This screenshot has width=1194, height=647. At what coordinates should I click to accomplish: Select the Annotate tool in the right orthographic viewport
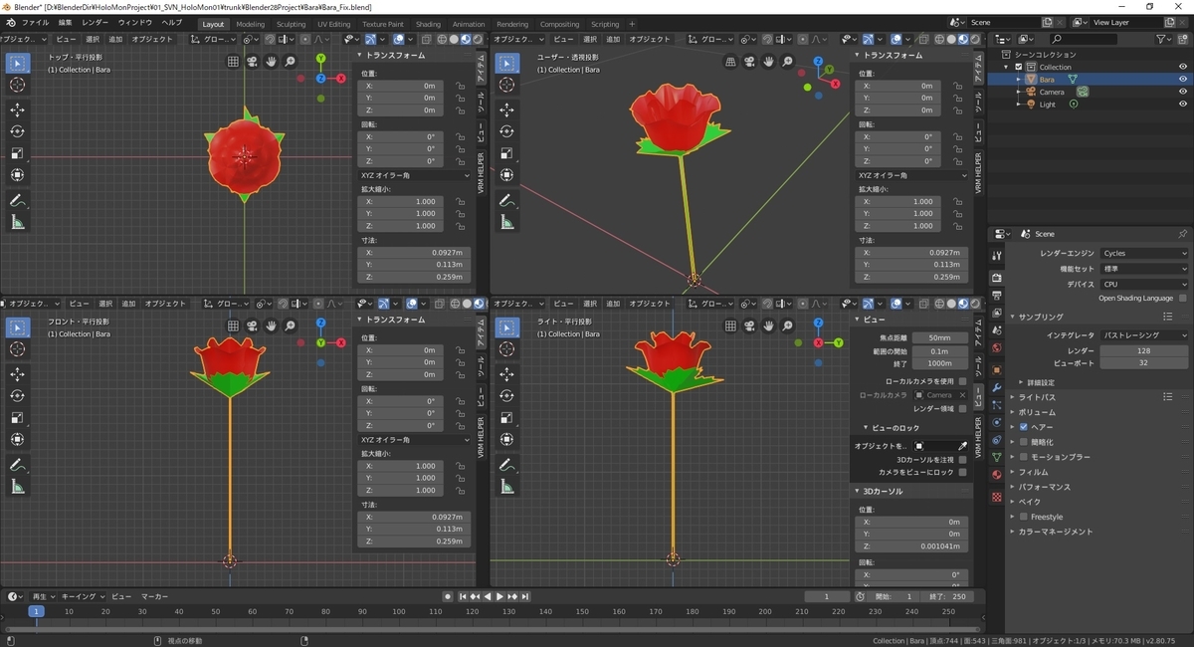(x=508, y=465)
